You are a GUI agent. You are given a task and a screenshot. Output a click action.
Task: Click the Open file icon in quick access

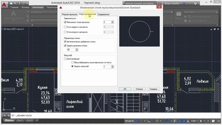point(15,3)
